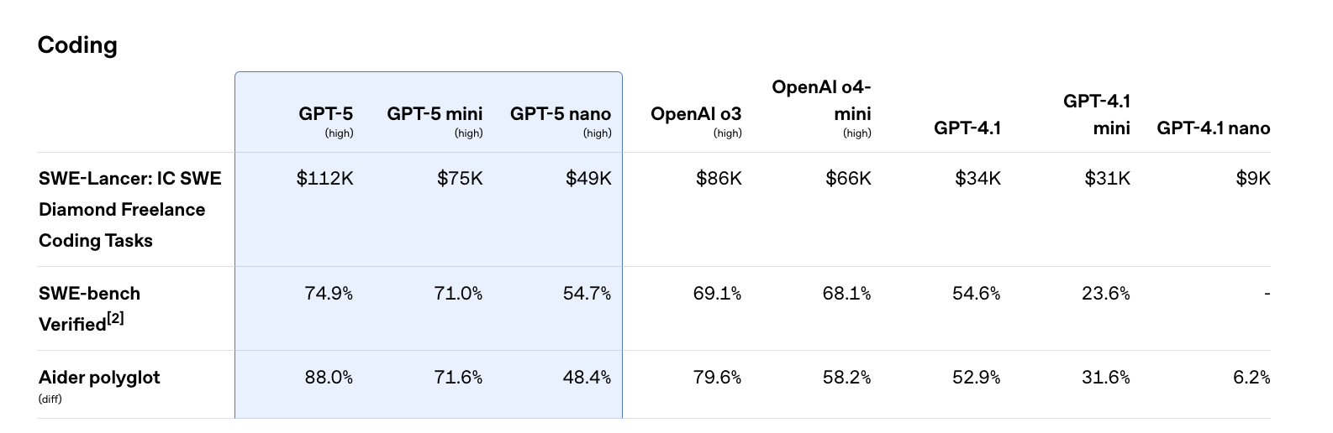Click the 6.2% Aider polyglot cell
The image size is (1333, 433).
pos(1251,378)
